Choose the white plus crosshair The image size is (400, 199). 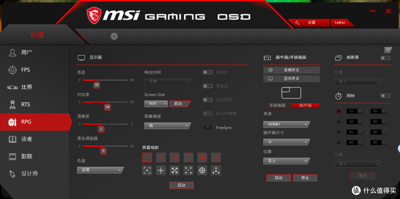161,170
